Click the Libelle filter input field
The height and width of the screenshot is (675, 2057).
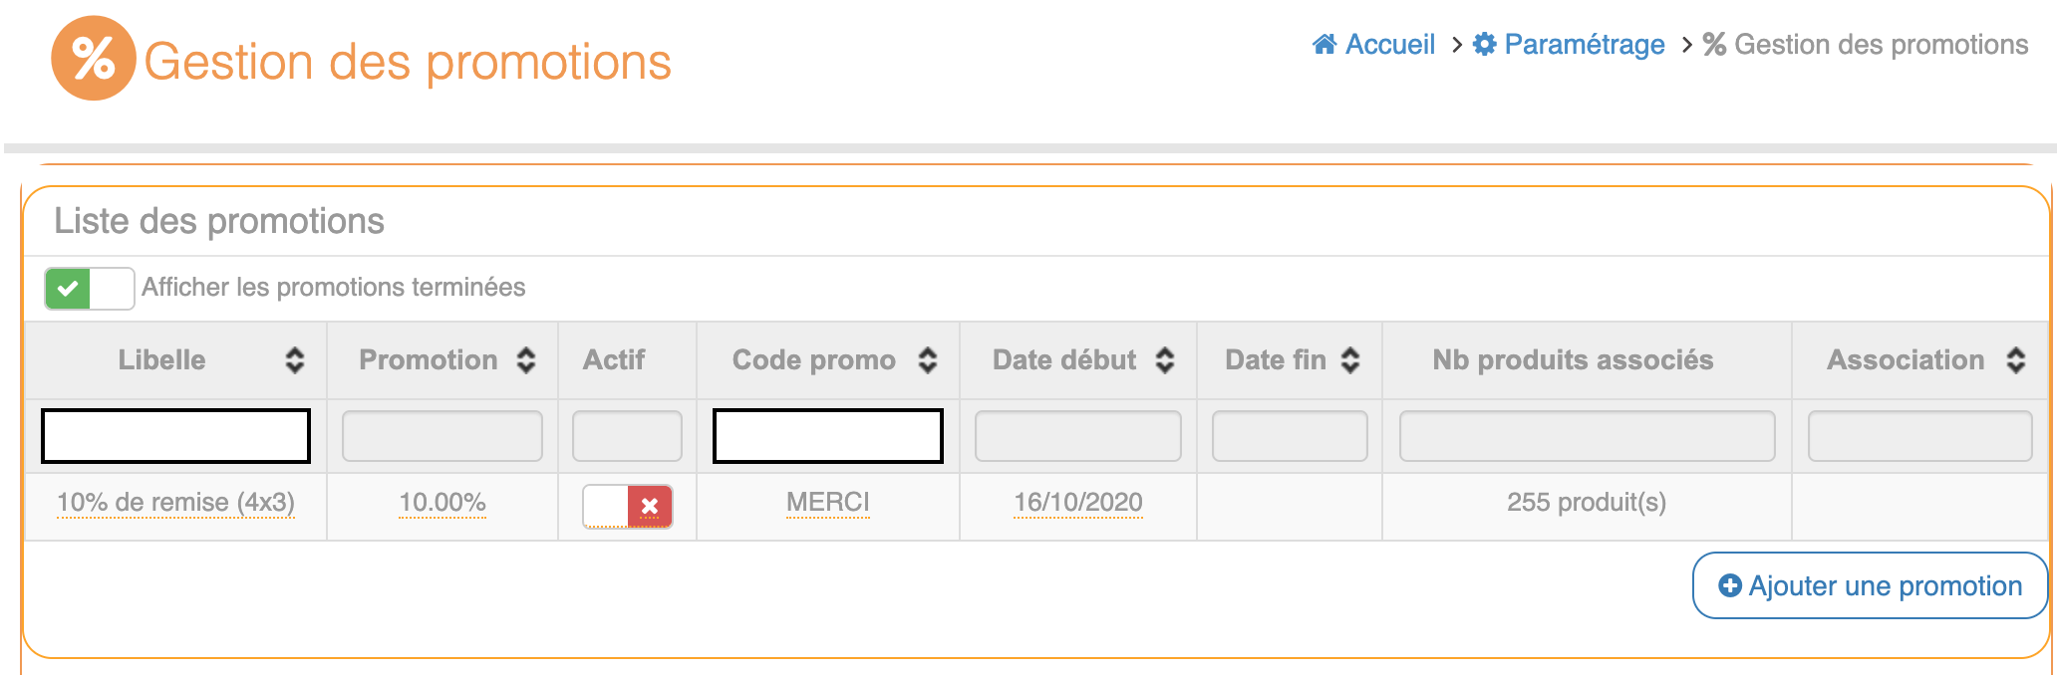175,436
